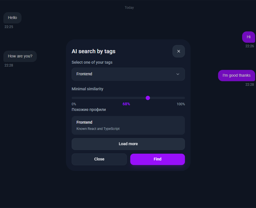
Task: Click the X icon to dismiss the dialog
Action: 178,51
